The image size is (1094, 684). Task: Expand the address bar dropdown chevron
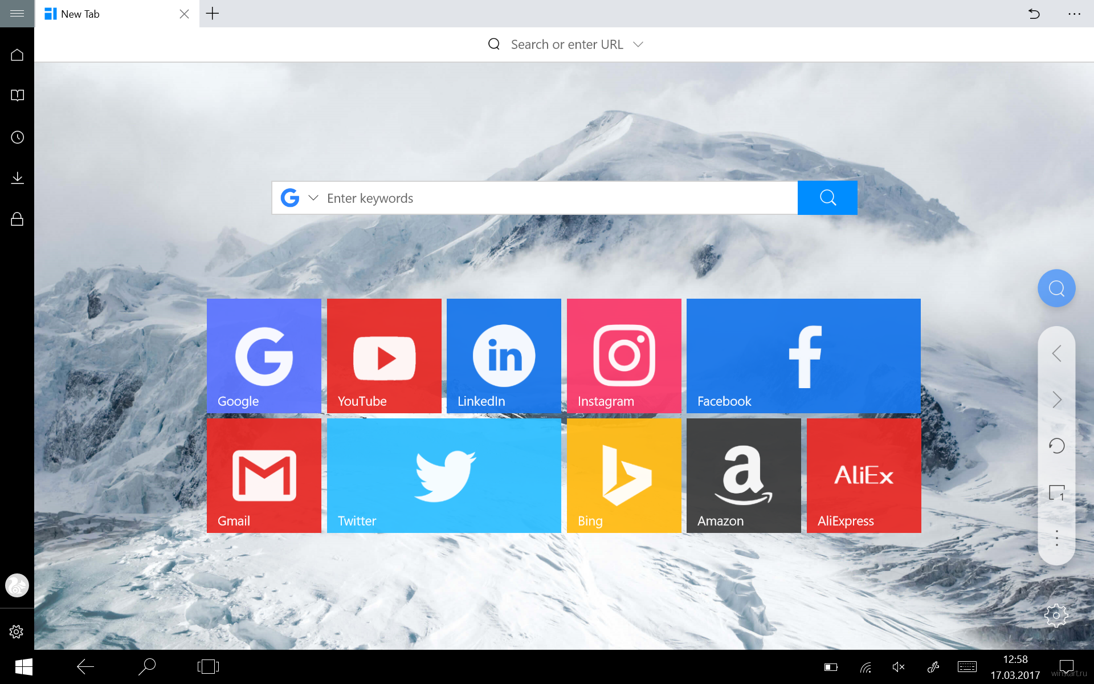tap(638, 44)
